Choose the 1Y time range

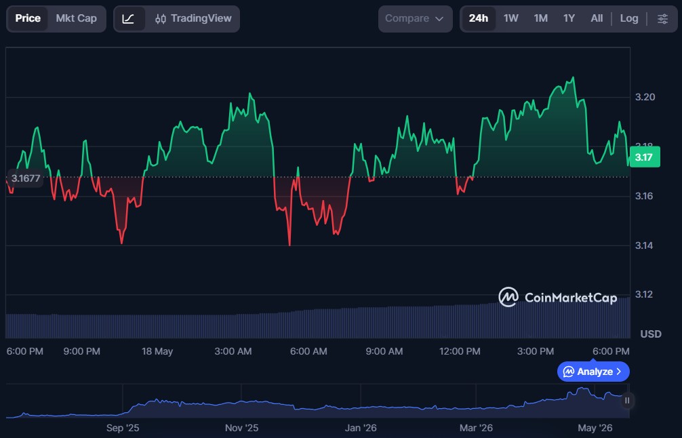569,18
